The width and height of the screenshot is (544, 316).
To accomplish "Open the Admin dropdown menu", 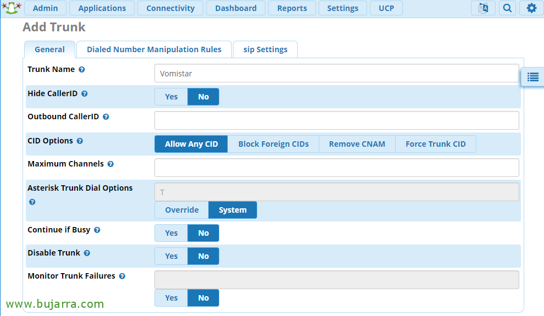I will tap(46, 8).
